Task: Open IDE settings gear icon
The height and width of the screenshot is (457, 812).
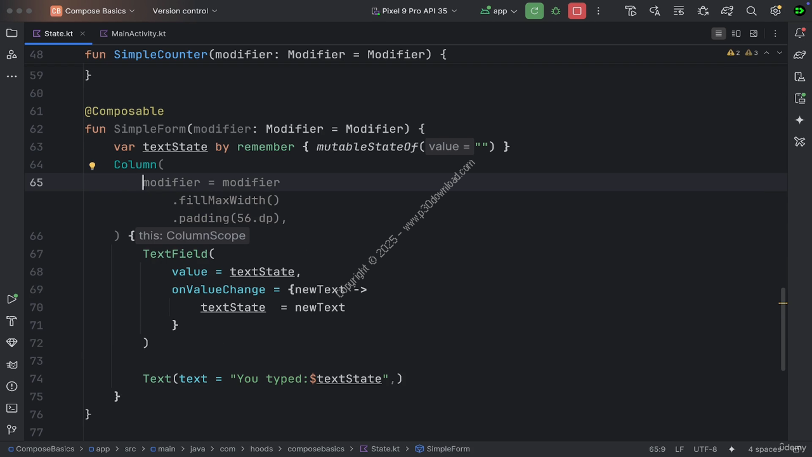Action: point(775,11)
